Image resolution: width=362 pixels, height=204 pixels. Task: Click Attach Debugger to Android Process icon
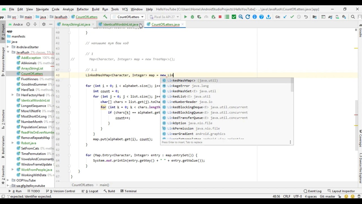click(x=213, y=17)
